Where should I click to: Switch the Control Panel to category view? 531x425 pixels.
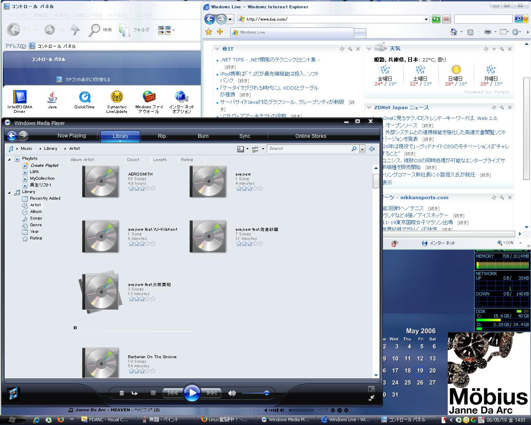83,79
